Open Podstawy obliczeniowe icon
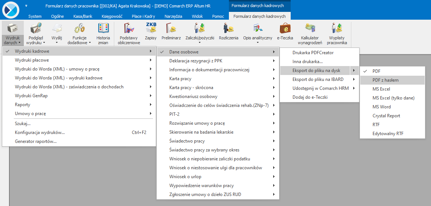 click(129, 29)
